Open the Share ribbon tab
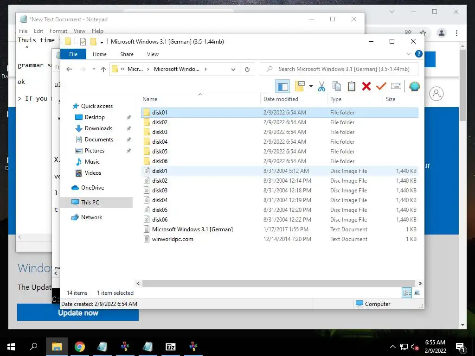 pos(127,54)
